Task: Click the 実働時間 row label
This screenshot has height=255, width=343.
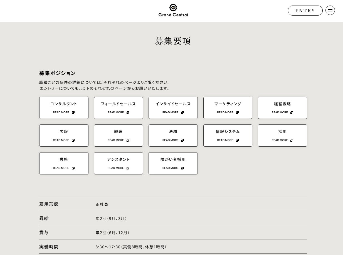Action: coord(49,247)
